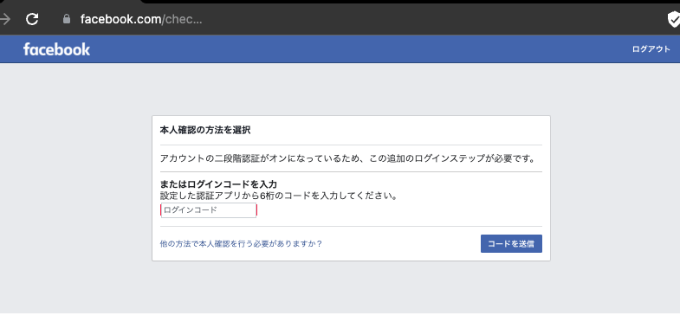Click the facebook.com address bar URL

pyautogui.click(x=141, y=19)
